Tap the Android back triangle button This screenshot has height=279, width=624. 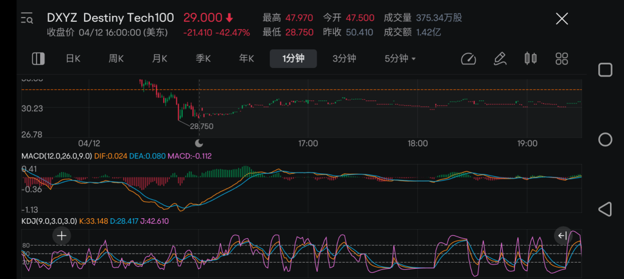tap(605, 209)
